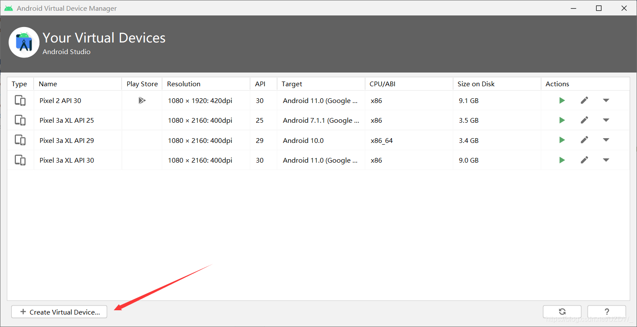This screenshot has height=327, width=637.
Task: Sort by the CPU/ABI column header
Action: point(409,84)
